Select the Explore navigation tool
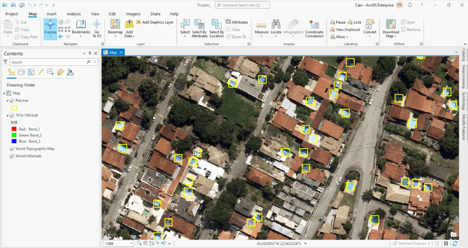 (50, 28)
